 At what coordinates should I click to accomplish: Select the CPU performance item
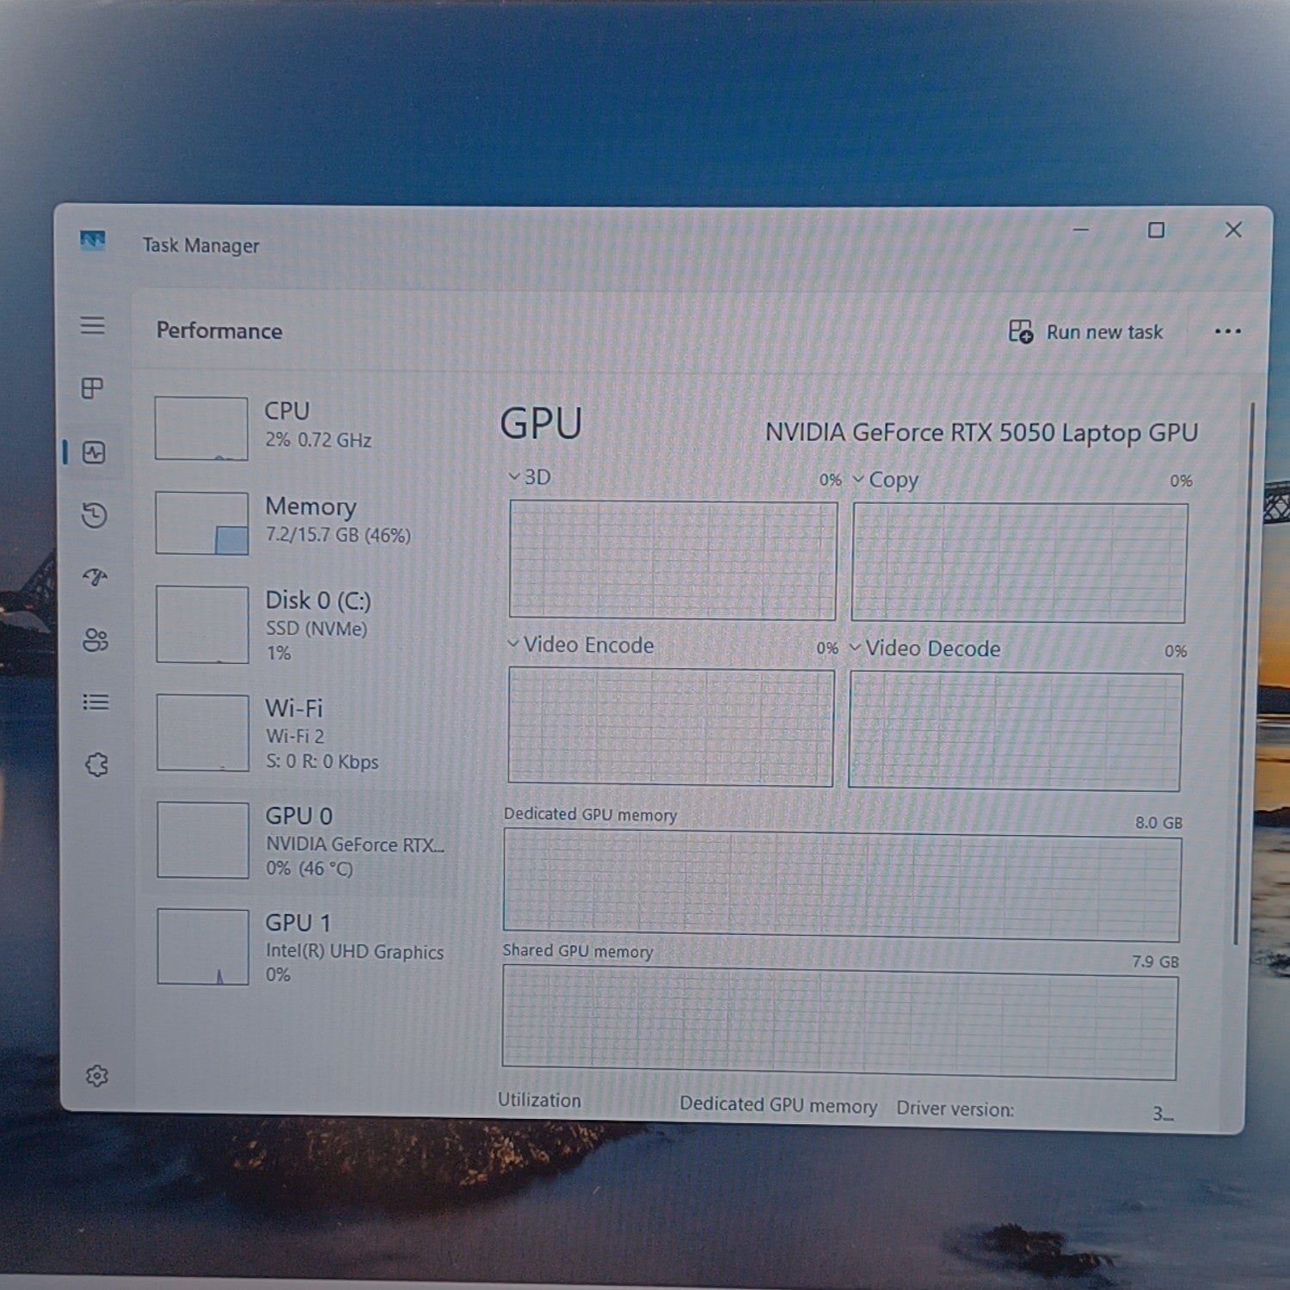coord(301,427)
